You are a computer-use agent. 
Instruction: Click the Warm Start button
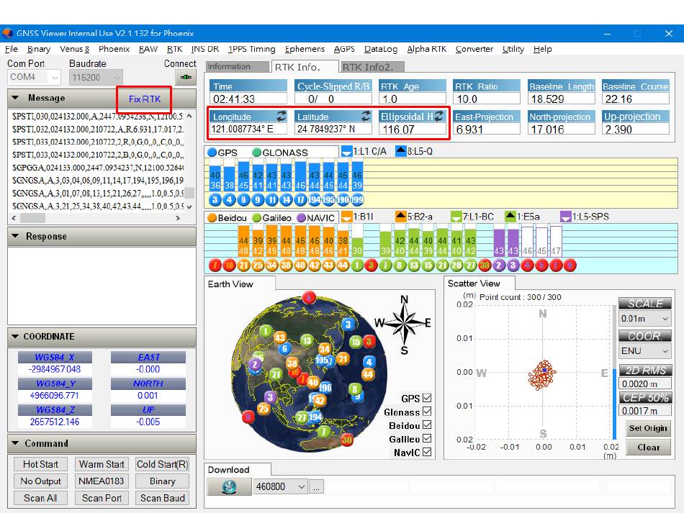(x=102, y=464)
